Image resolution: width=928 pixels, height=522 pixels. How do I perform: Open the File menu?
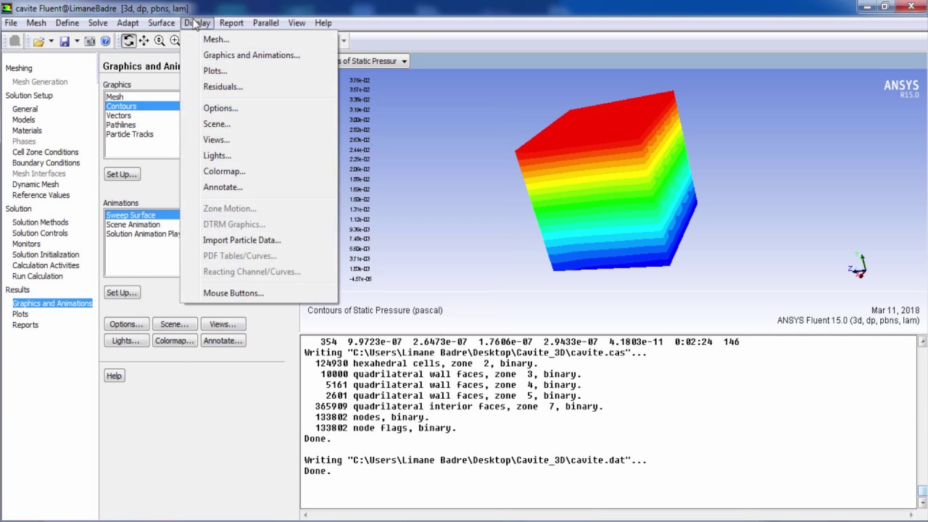pyautogui.click(x=11, y=23)
